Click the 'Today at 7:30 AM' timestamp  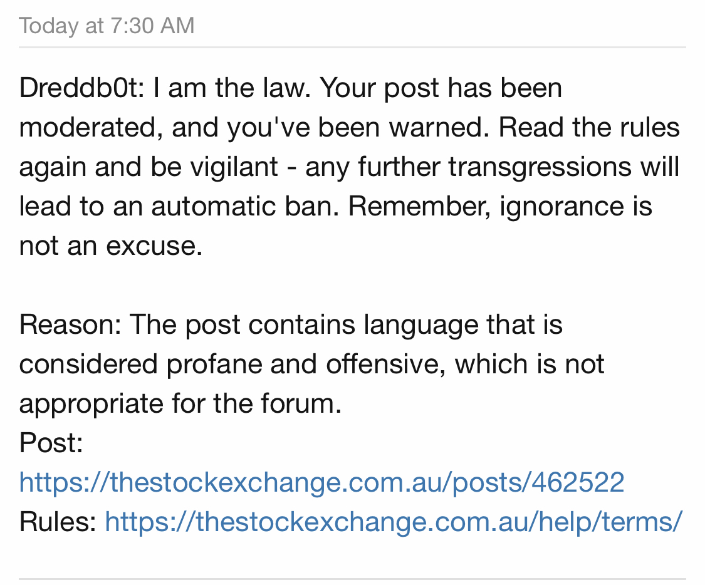tap(107, 26)
